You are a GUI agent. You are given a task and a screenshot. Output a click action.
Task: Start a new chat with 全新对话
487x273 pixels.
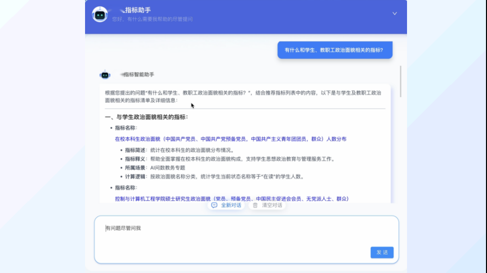pos(226,205)
